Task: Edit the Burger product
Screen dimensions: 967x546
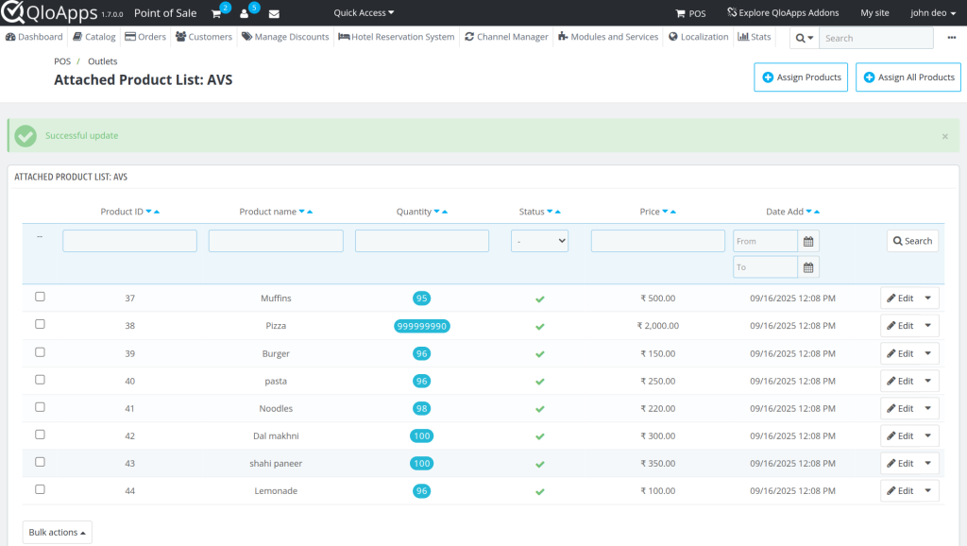Action: pyautogui.click(x=900, y=353)
